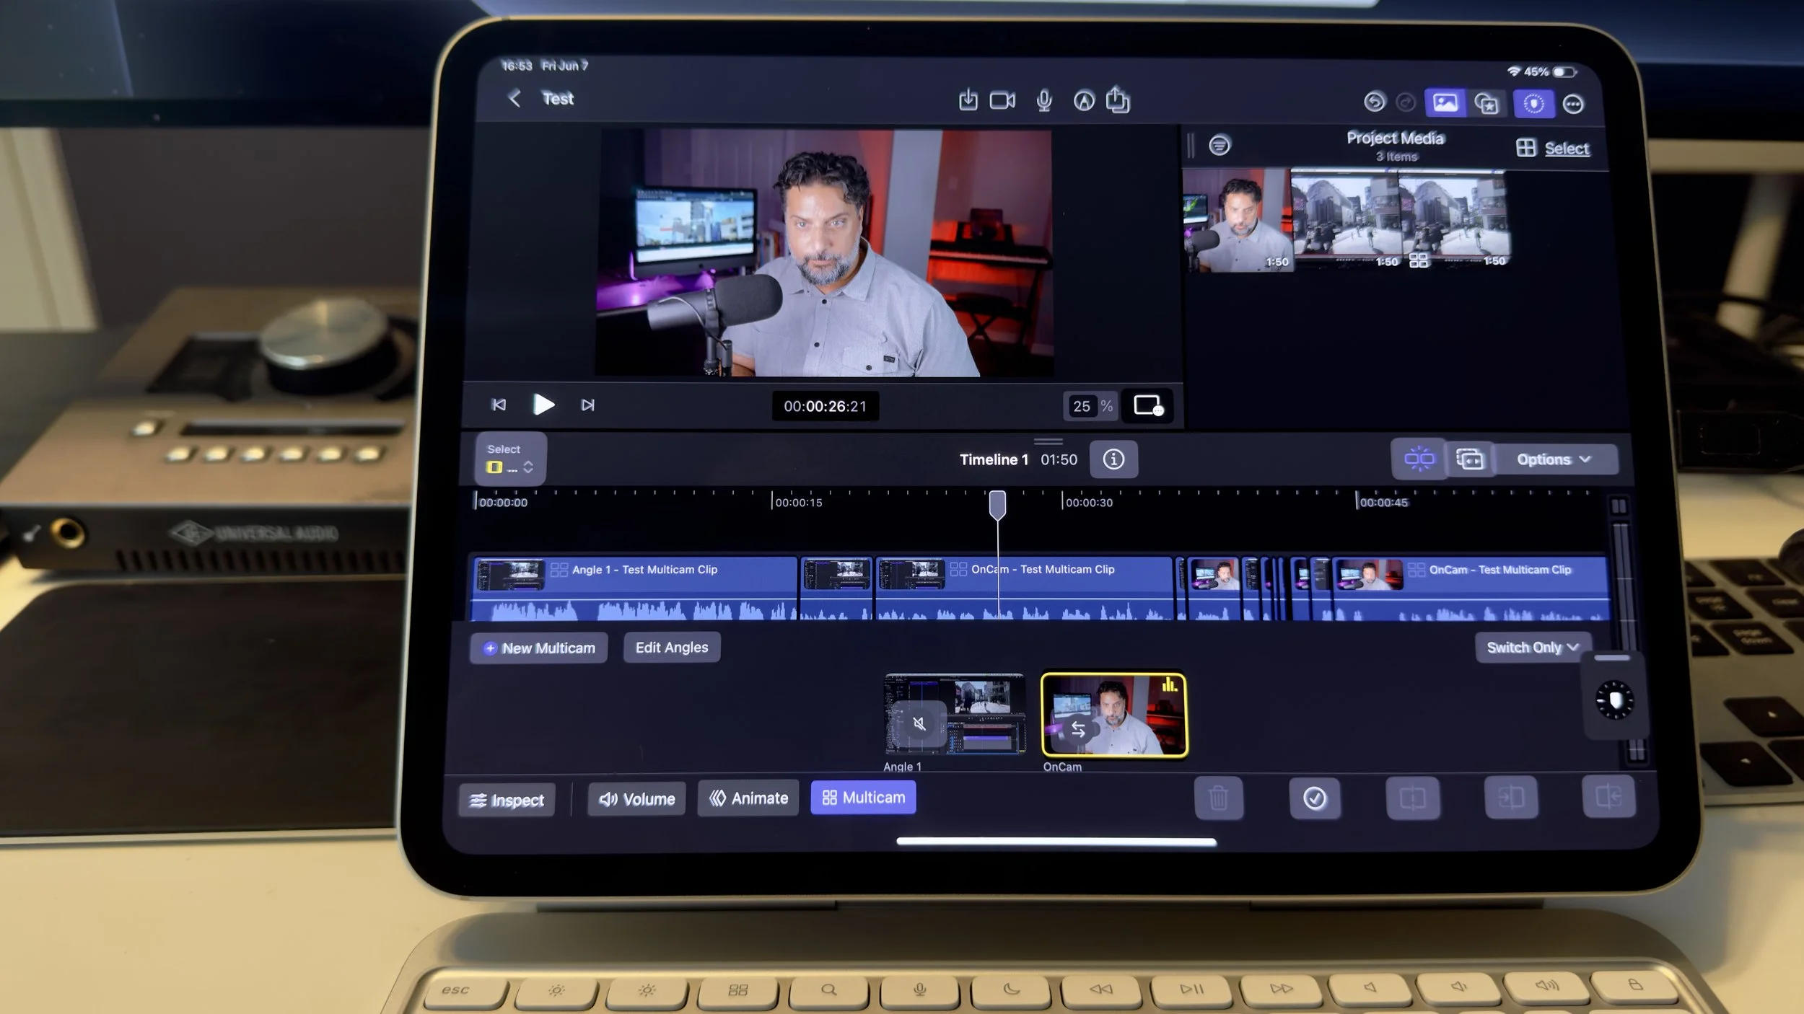Open the Timeline 1 info button
1804x1014 pixels.
tap(1113, 459)
